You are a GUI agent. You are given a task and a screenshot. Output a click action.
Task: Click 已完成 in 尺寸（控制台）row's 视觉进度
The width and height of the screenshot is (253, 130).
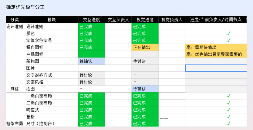(145, 123)
